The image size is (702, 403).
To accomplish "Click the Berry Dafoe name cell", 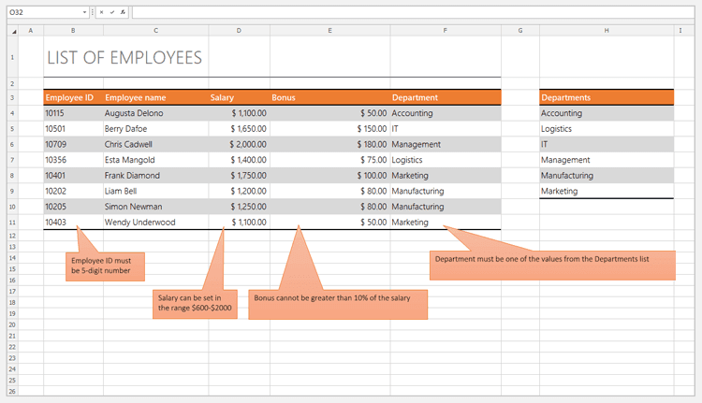I will click(155, 129).
